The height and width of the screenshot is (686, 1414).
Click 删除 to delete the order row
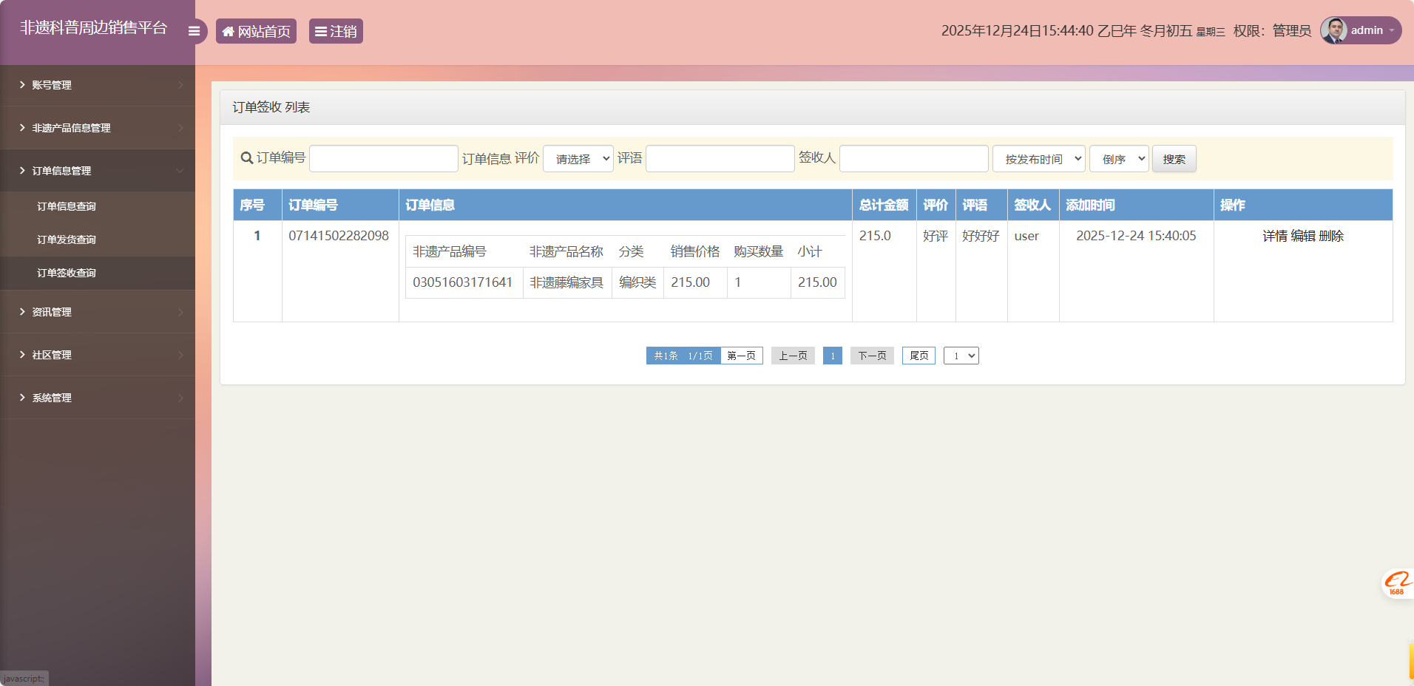1333,236
